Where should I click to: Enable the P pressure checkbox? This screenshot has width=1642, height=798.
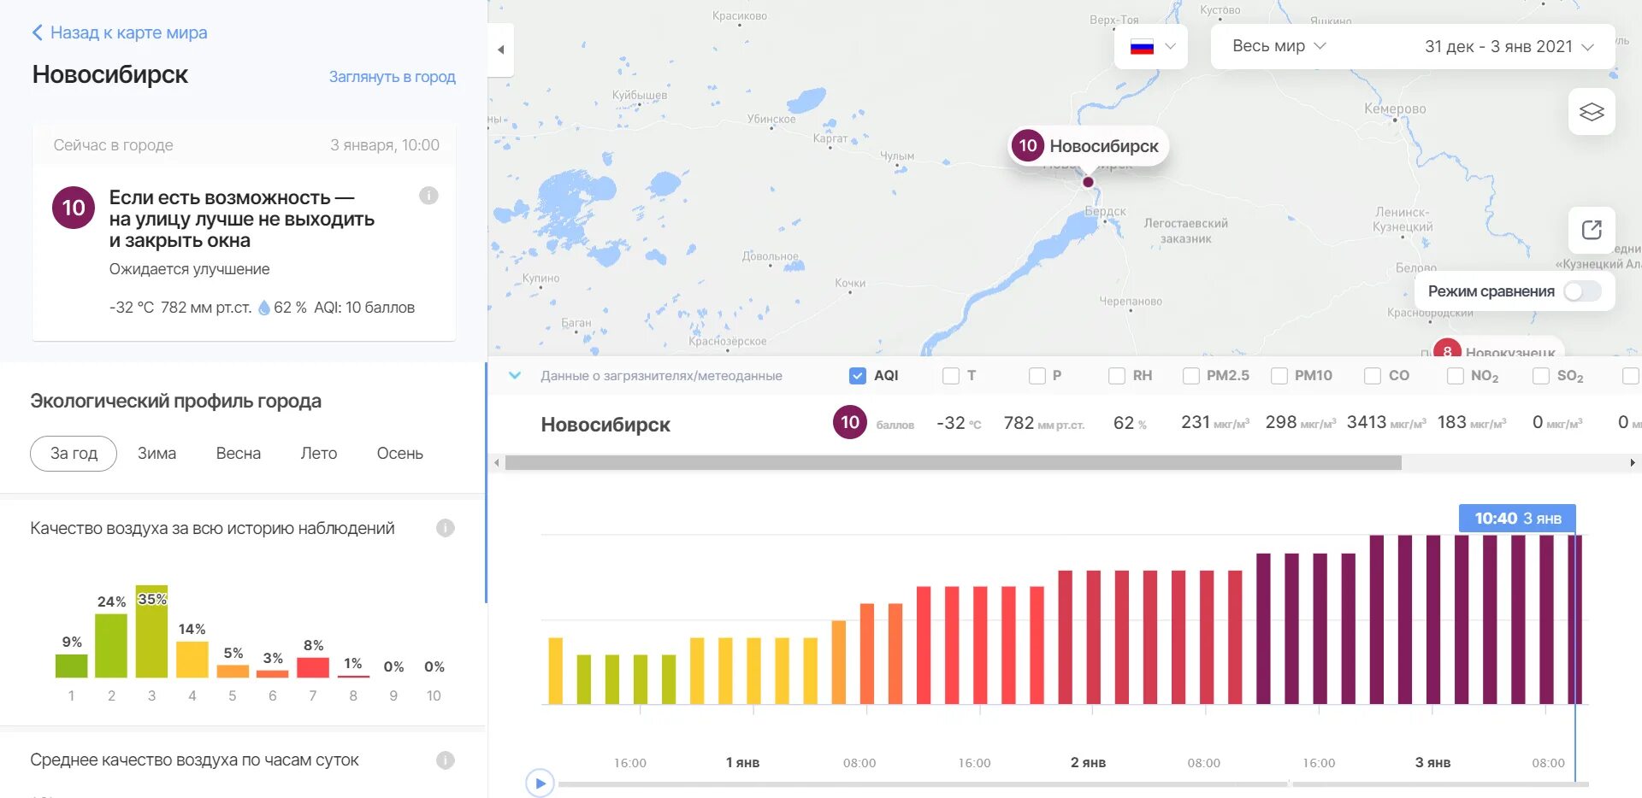point(1037,376)
